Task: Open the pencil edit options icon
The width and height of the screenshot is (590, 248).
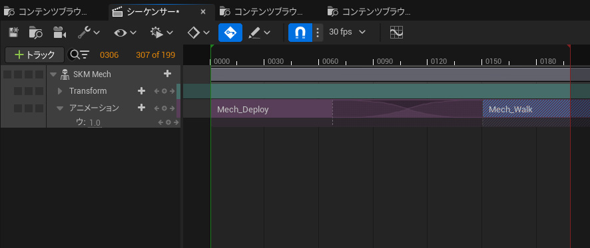Action: [x=259, y=33]
